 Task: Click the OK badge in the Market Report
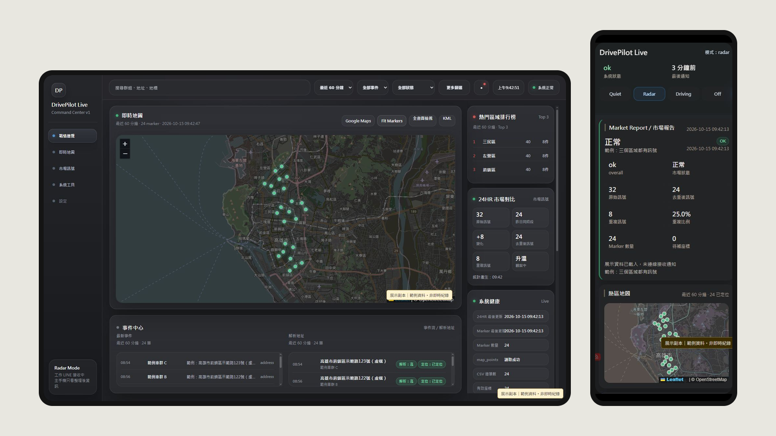click(x=723, y=141)
